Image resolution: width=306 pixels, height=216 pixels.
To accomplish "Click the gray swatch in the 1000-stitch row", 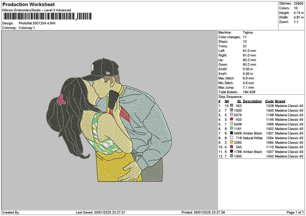I will 232,110.
